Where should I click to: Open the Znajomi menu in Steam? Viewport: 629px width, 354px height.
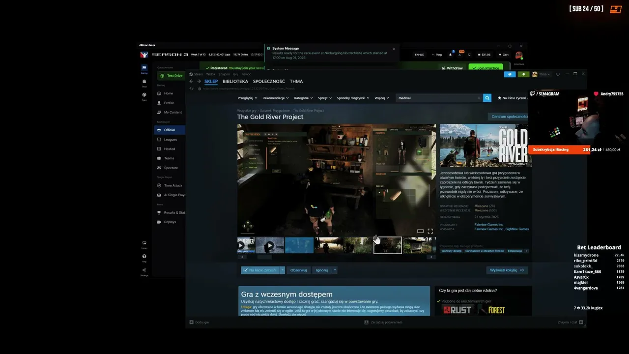(224, 74)
